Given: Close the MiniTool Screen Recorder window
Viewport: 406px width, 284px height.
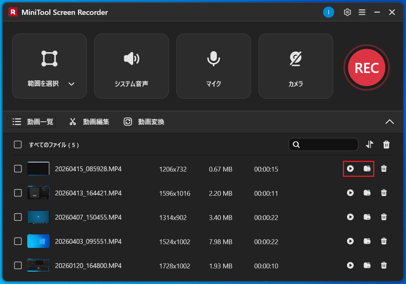Looking at the screenshot, I should 392,12.
